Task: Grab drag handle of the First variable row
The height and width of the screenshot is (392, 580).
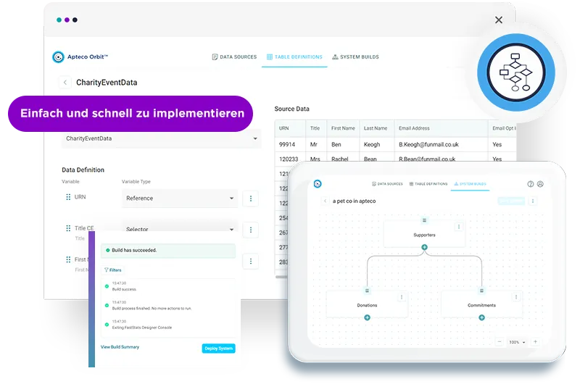Action: point(68,259)
